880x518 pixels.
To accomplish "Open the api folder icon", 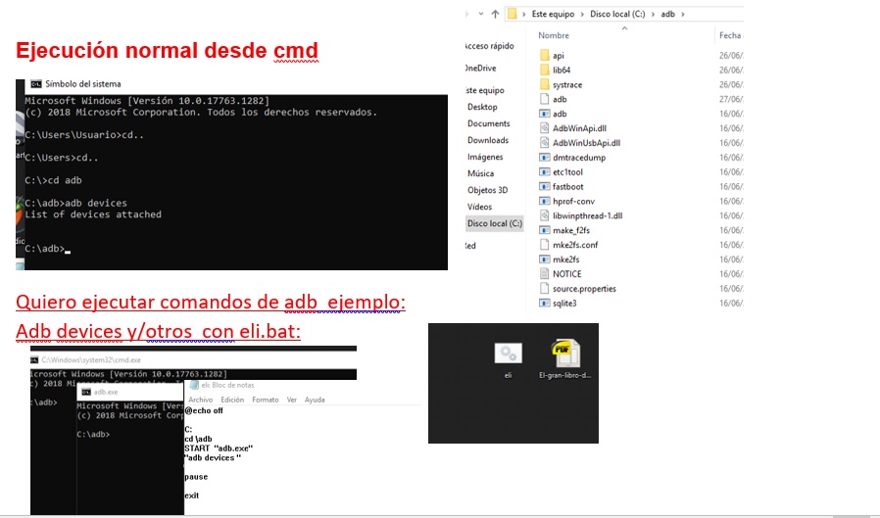I will point(544,55).
